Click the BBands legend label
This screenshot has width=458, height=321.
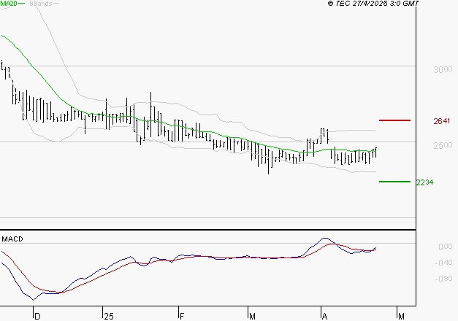click(40, 4)
